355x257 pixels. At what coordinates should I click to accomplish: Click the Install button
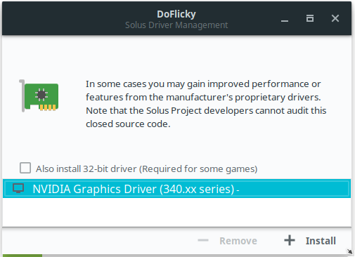[x=310, y=241]
